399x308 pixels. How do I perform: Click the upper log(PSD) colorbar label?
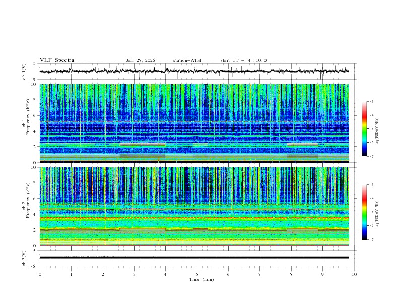(x=377, y=129)
